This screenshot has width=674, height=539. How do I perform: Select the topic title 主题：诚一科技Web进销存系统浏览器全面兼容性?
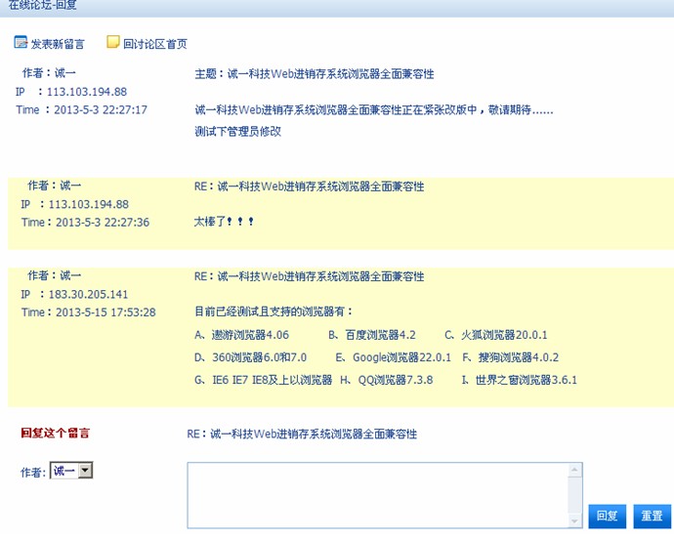click(x=315, y=74)
